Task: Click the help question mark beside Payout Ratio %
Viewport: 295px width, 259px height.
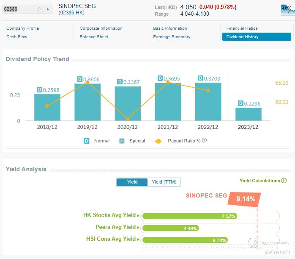Action: tap(204, 140)
